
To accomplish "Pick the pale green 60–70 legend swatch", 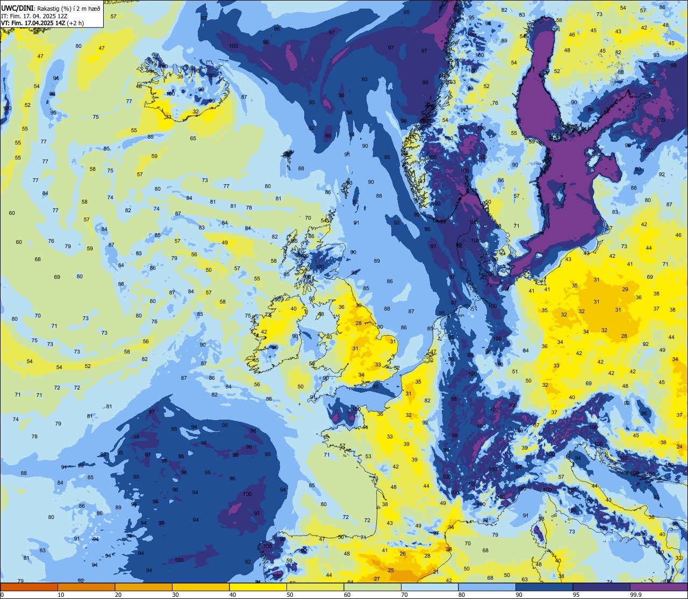I will coord(372,587).
